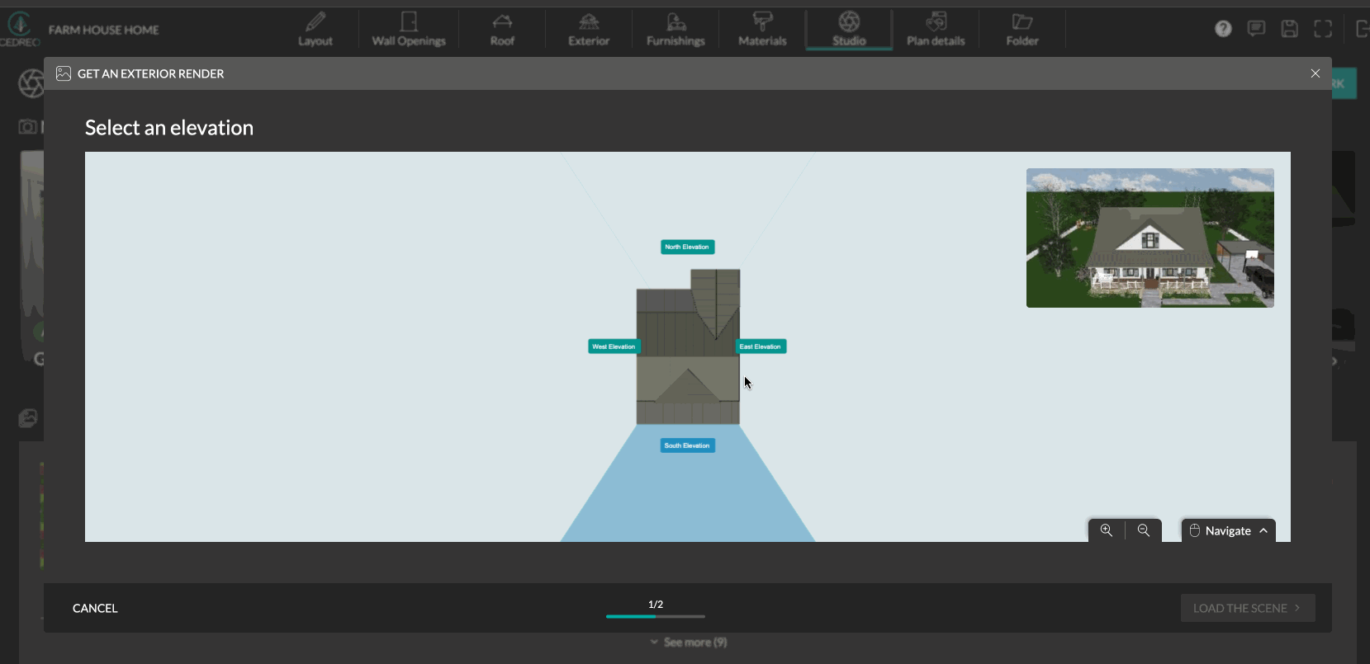
Task: Click Load The Scene button
Action: point(1248,608)
